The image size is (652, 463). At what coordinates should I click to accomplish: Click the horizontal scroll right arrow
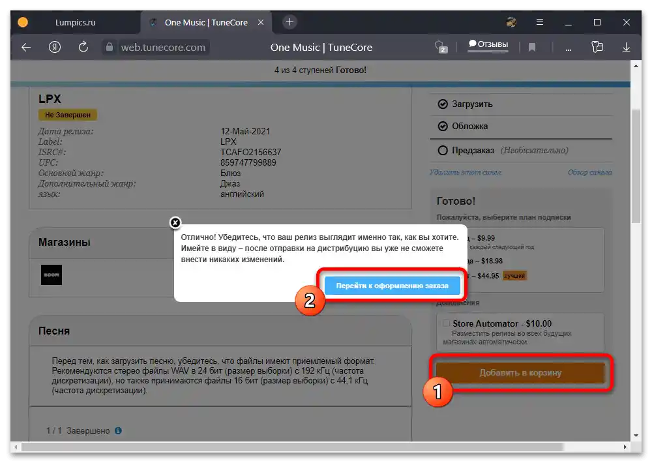click(x=625, y=447)
